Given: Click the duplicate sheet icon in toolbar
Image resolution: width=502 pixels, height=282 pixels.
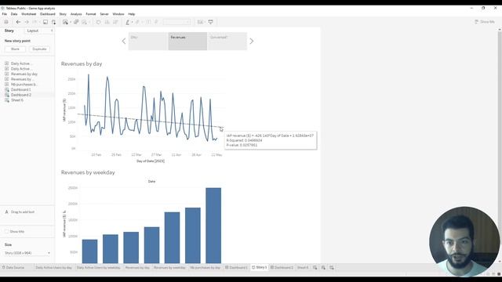Looking at the screenshot, I should pos(76,22).
